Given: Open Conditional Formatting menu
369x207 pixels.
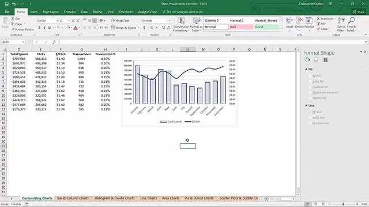Looking at the screenshot, I should tap(181, 24).
